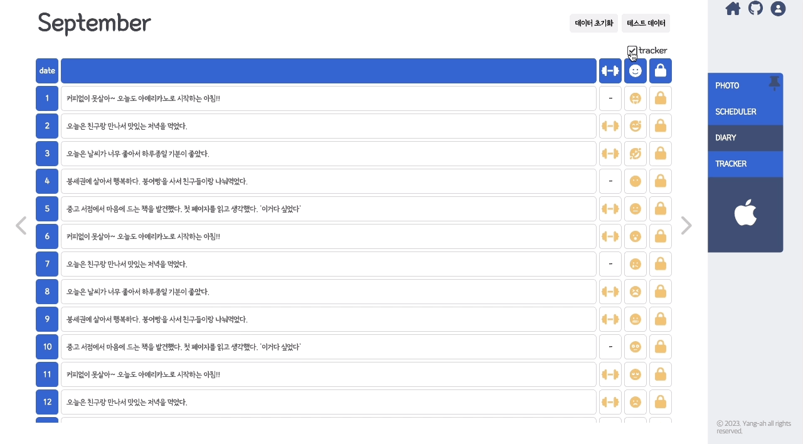Click the dumbbell icon for day 11
Screen dimensions: 803x444
[x=610, y=374]
